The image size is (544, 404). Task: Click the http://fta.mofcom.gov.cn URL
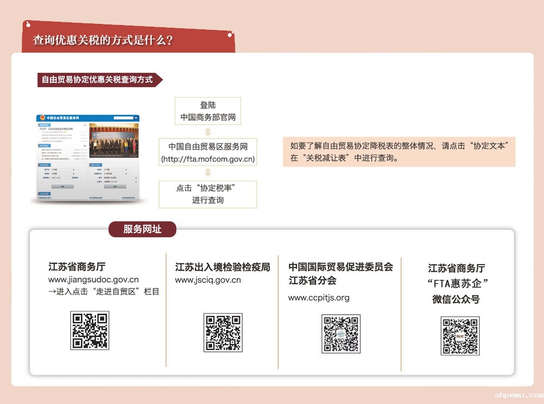(208, 159)
